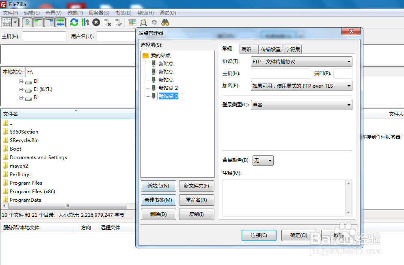Expand F: drive node
Image resolution: width=404 pixels, height=265 pixels.
[21, 98]
